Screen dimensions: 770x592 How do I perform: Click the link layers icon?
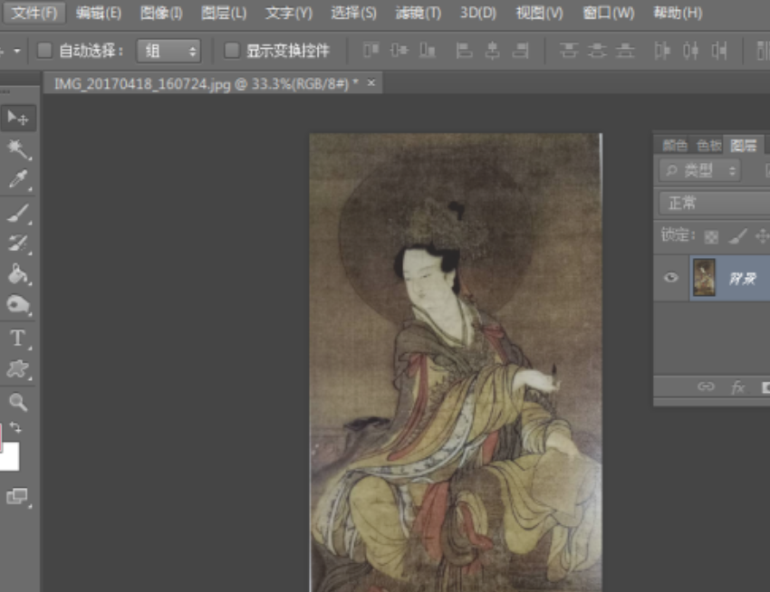pyautogui.click(x=706, y=387)
